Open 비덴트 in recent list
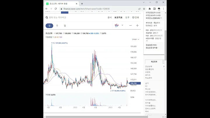The image size is (210, 118). tap(148, 72)
